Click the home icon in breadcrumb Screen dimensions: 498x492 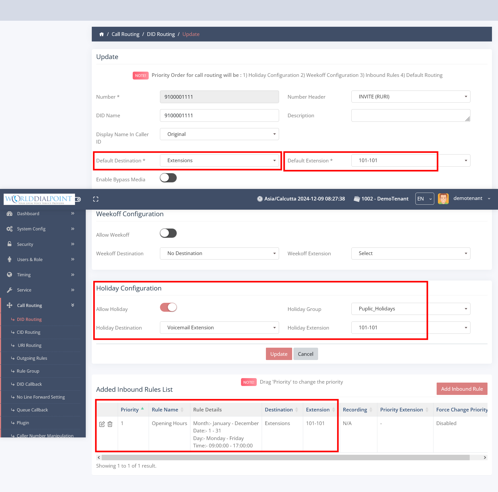tap(101, 34)
